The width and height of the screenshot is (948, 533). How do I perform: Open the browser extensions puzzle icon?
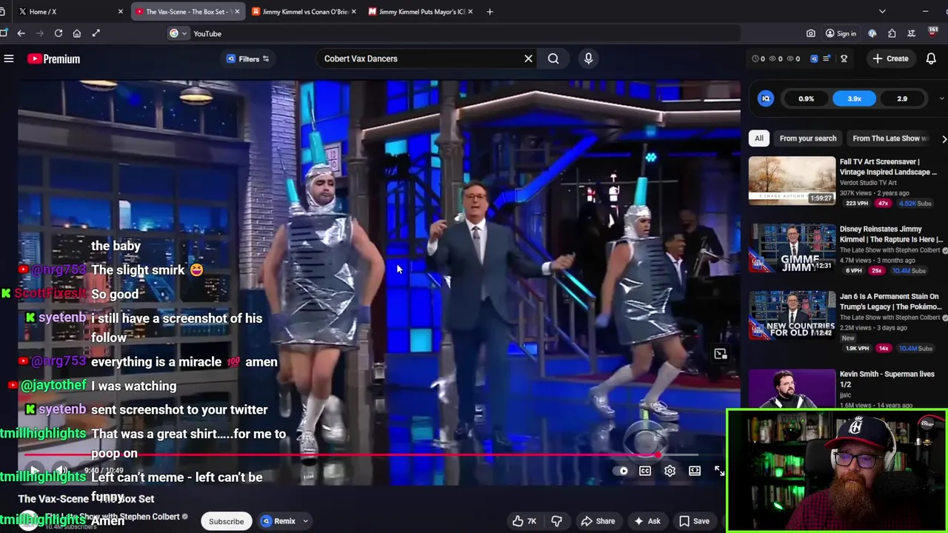tap(892, 33)
